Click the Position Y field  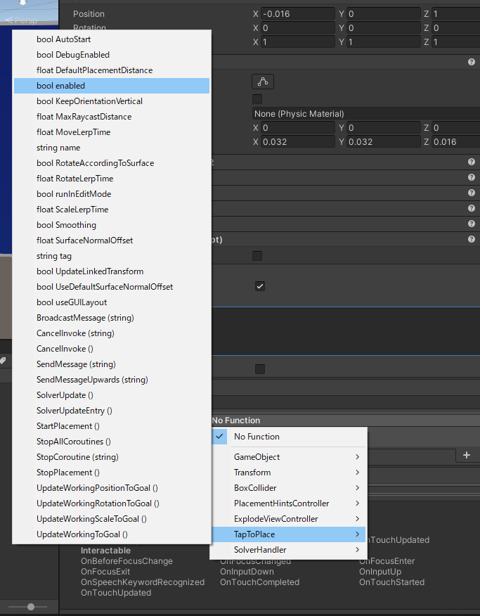[384, 14]
